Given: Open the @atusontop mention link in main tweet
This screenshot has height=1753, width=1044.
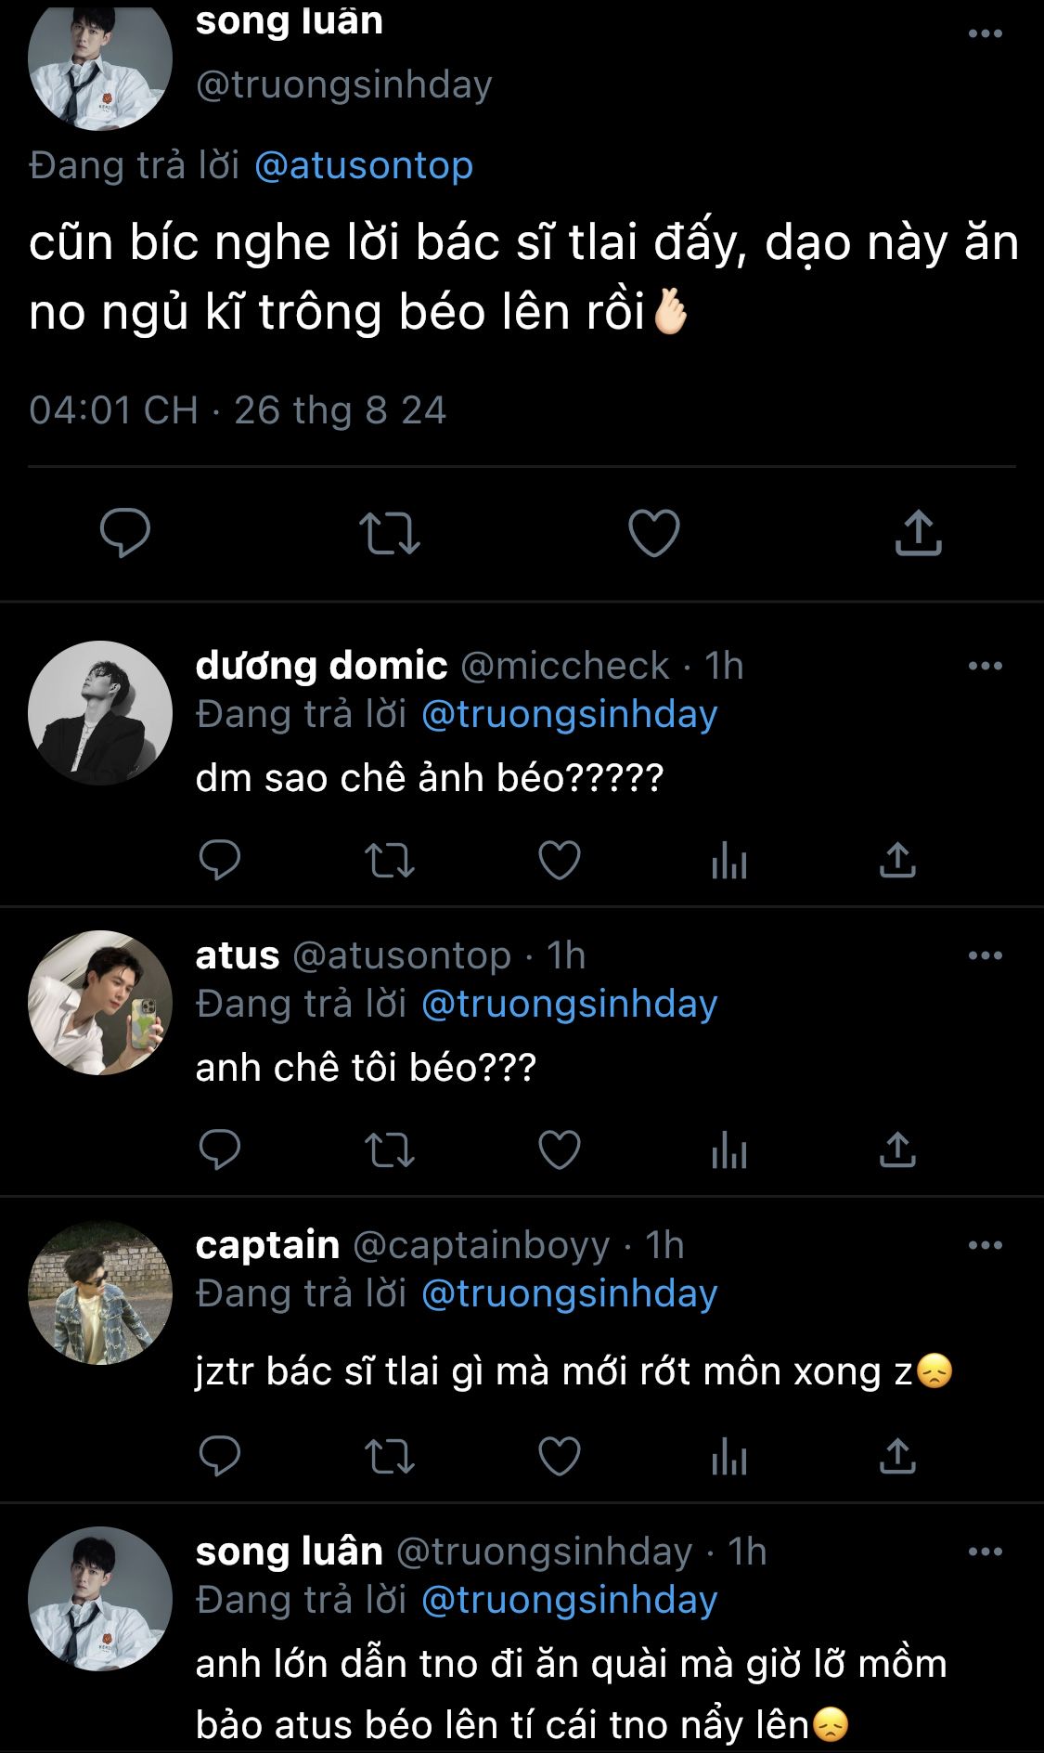Looking at the screenshot, I should 364,166.
